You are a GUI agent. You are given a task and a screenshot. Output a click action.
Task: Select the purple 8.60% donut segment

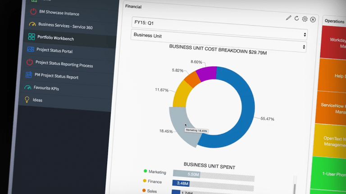(x=206, y=73)
